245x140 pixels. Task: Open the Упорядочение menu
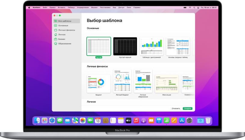(x=83, y=7)
